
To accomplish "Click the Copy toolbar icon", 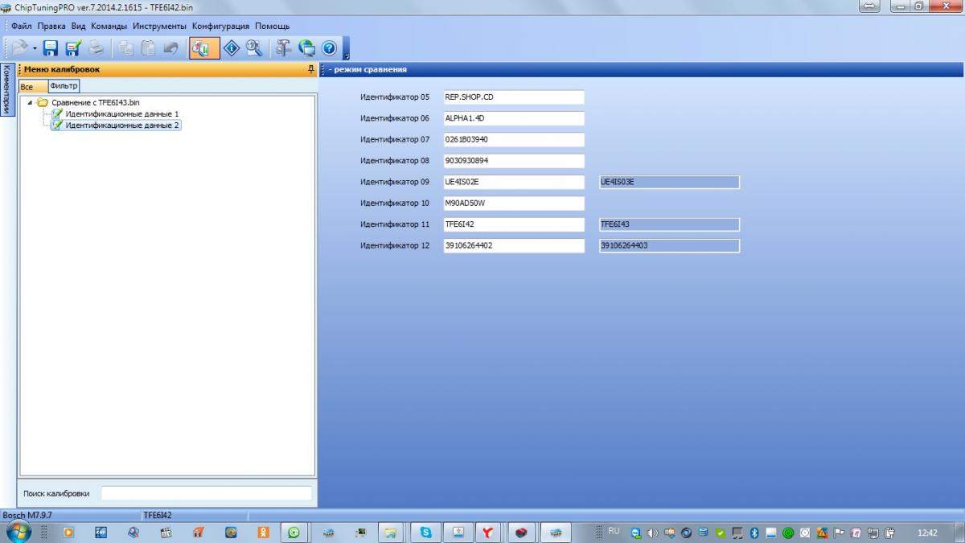I will click(125, 48).
